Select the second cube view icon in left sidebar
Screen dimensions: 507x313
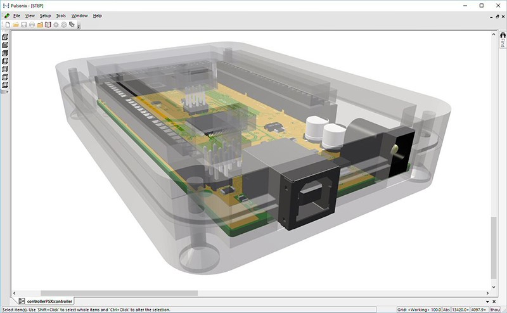5,45
